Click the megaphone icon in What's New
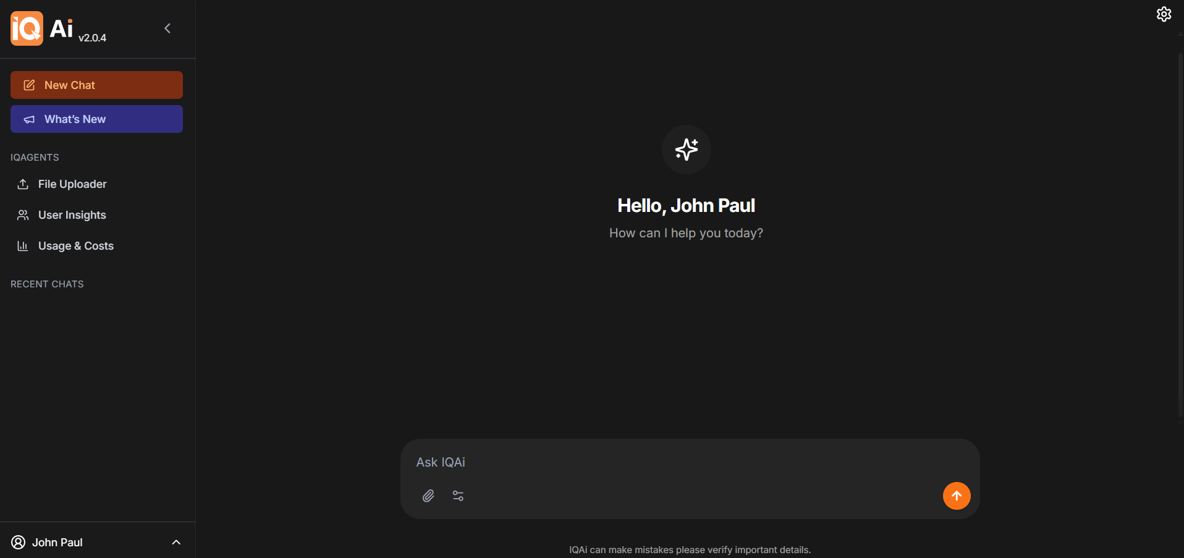1184x558 pixels. point(29,119)
